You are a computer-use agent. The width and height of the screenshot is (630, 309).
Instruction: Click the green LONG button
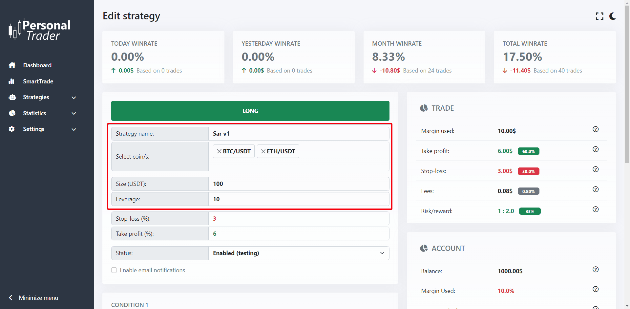pyautogui.click(x=250, y=111)
